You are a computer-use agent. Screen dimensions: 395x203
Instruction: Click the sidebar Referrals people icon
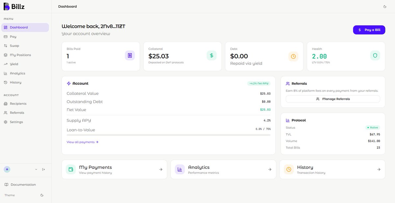(x=6, y=113)
